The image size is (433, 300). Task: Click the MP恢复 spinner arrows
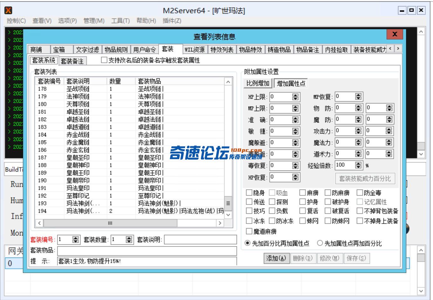click(x=359, y=96)
